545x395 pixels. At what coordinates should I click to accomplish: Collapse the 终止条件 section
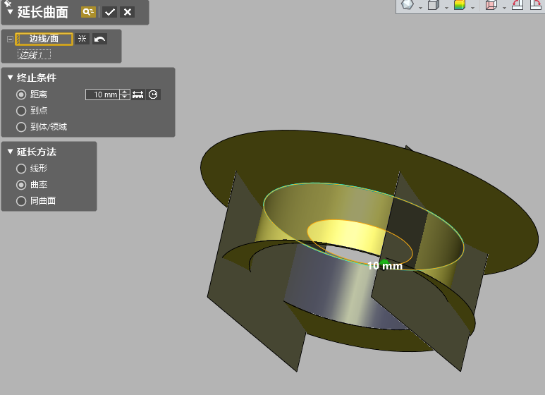click(10, 78)
